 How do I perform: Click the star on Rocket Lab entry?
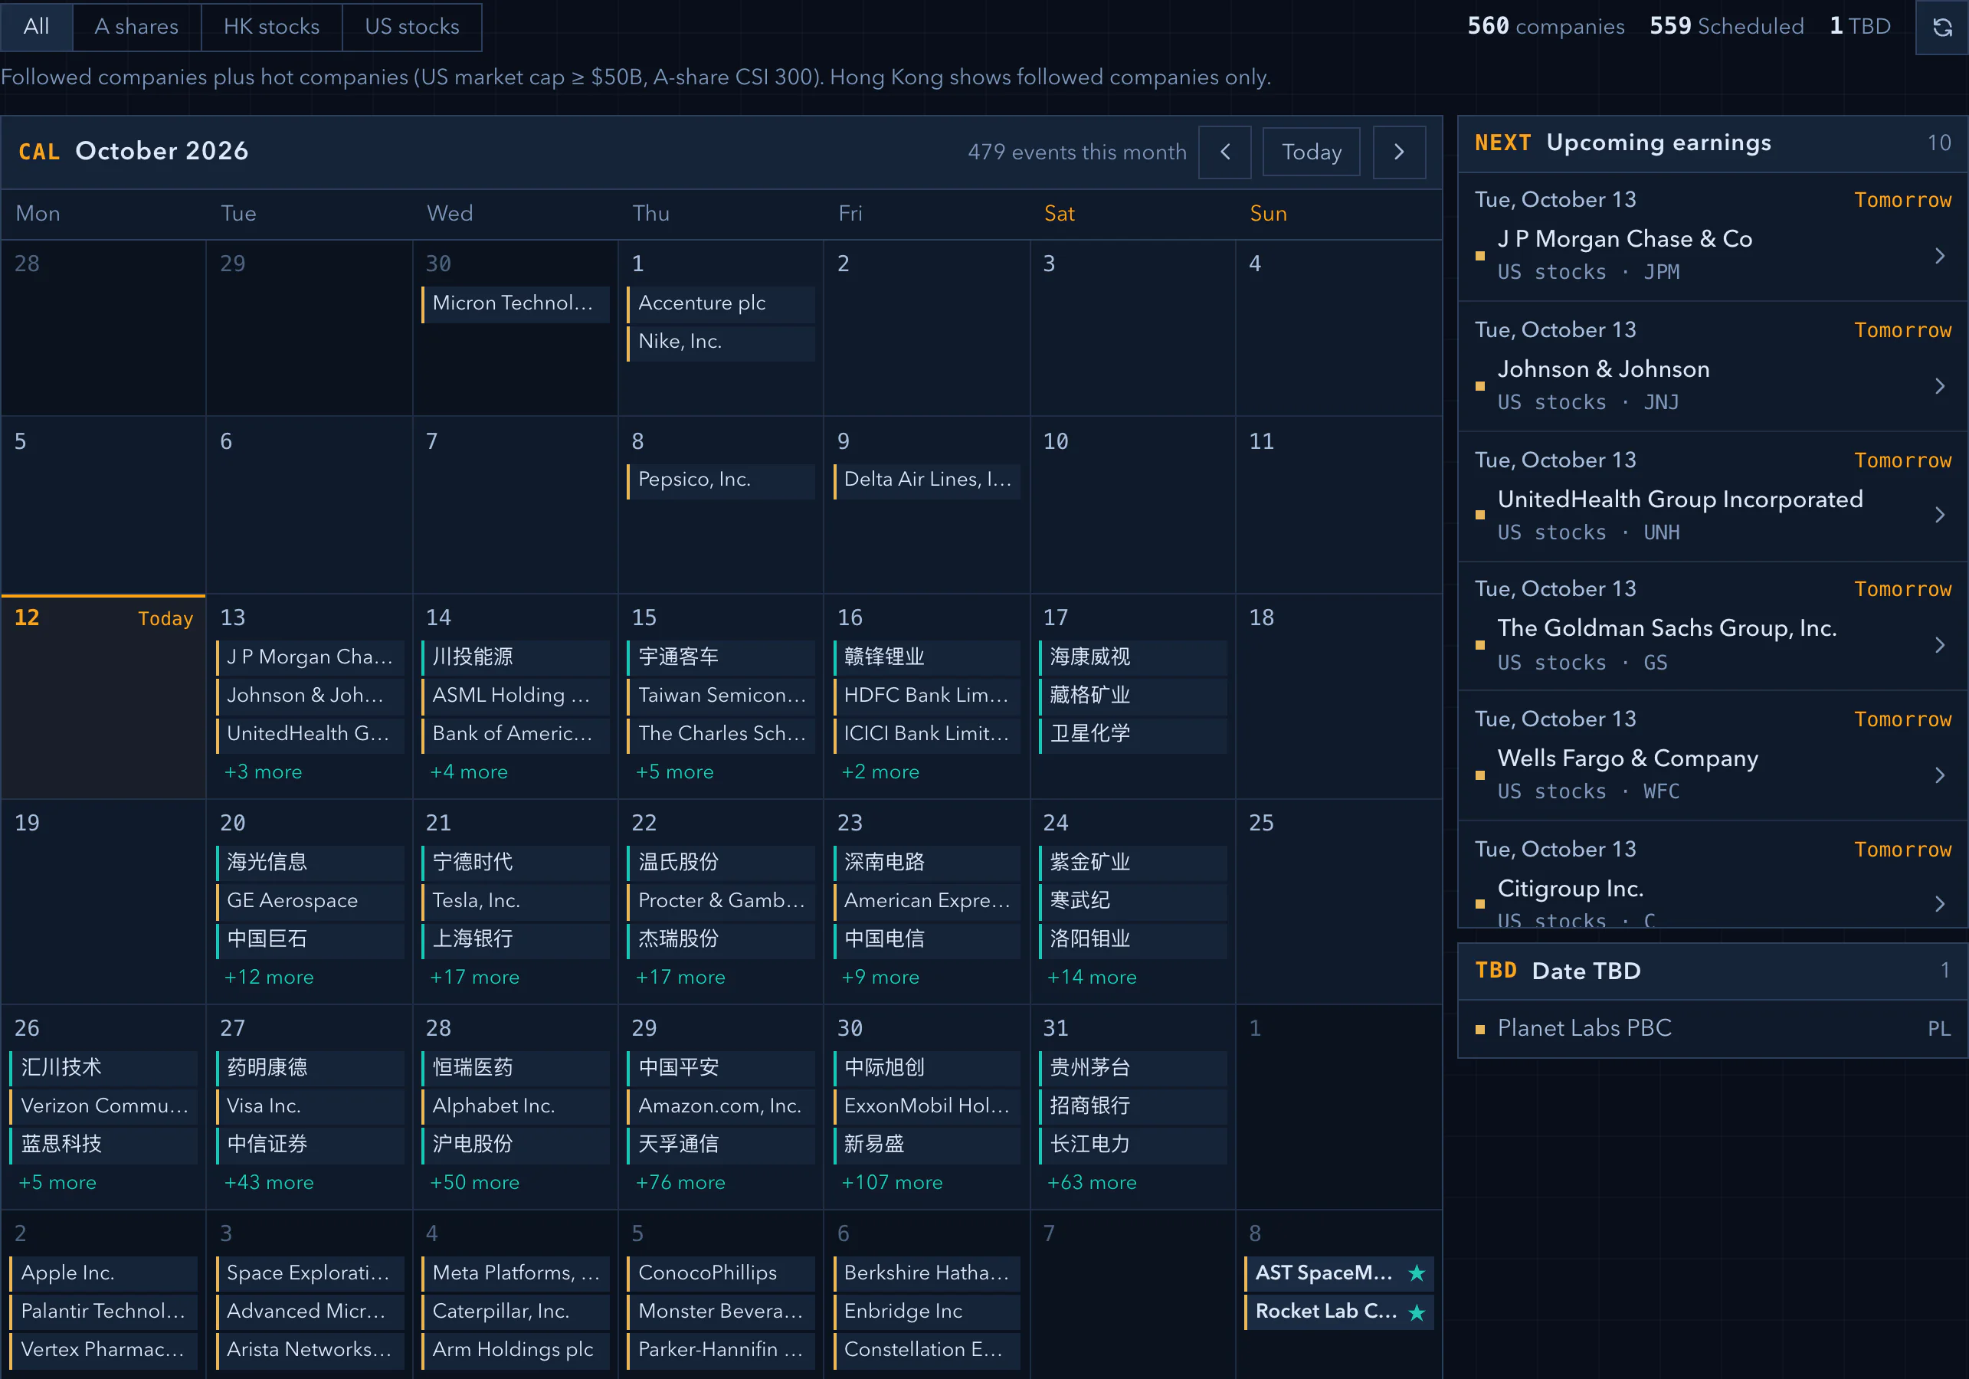pyautogui.click(x=1416, y=1312)
